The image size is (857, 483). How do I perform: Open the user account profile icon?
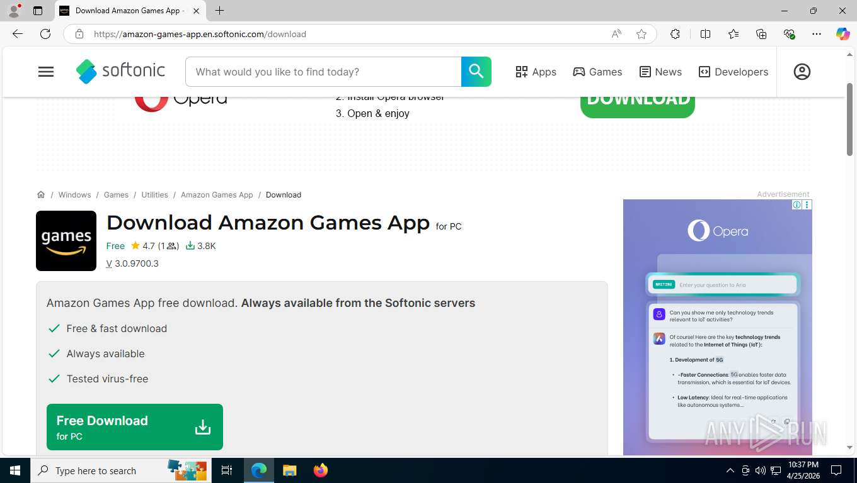802,72
